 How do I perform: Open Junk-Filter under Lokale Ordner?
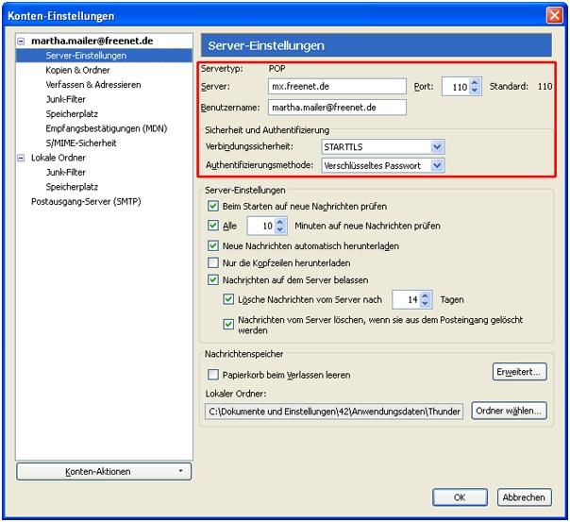pos(65,173)
